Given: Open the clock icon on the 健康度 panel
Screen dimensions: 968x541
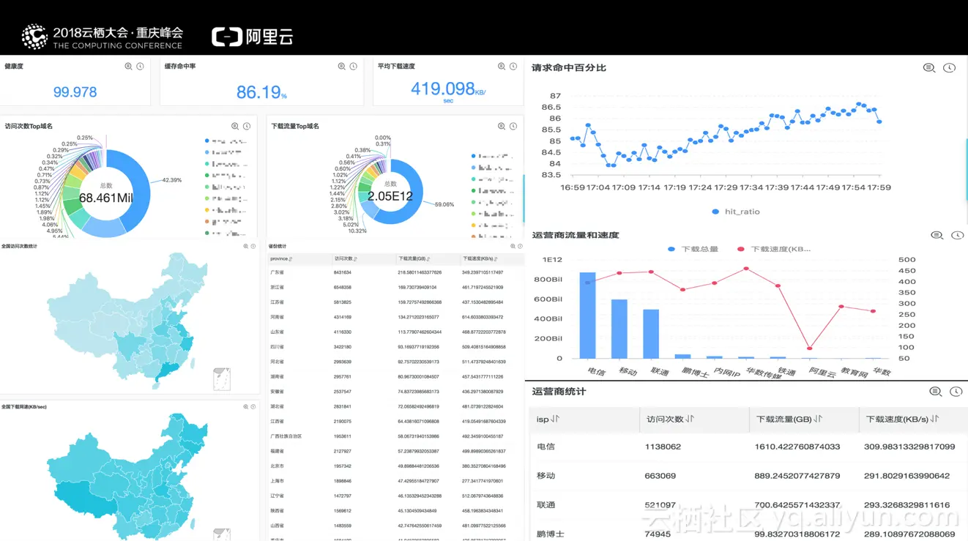Looking at the screenshot, I should tap(140, 67).
